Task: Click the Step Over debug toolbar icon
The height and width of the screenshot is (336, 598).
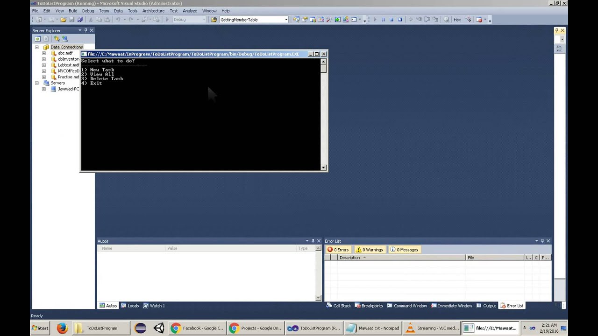Action: [x=427, y=20]
